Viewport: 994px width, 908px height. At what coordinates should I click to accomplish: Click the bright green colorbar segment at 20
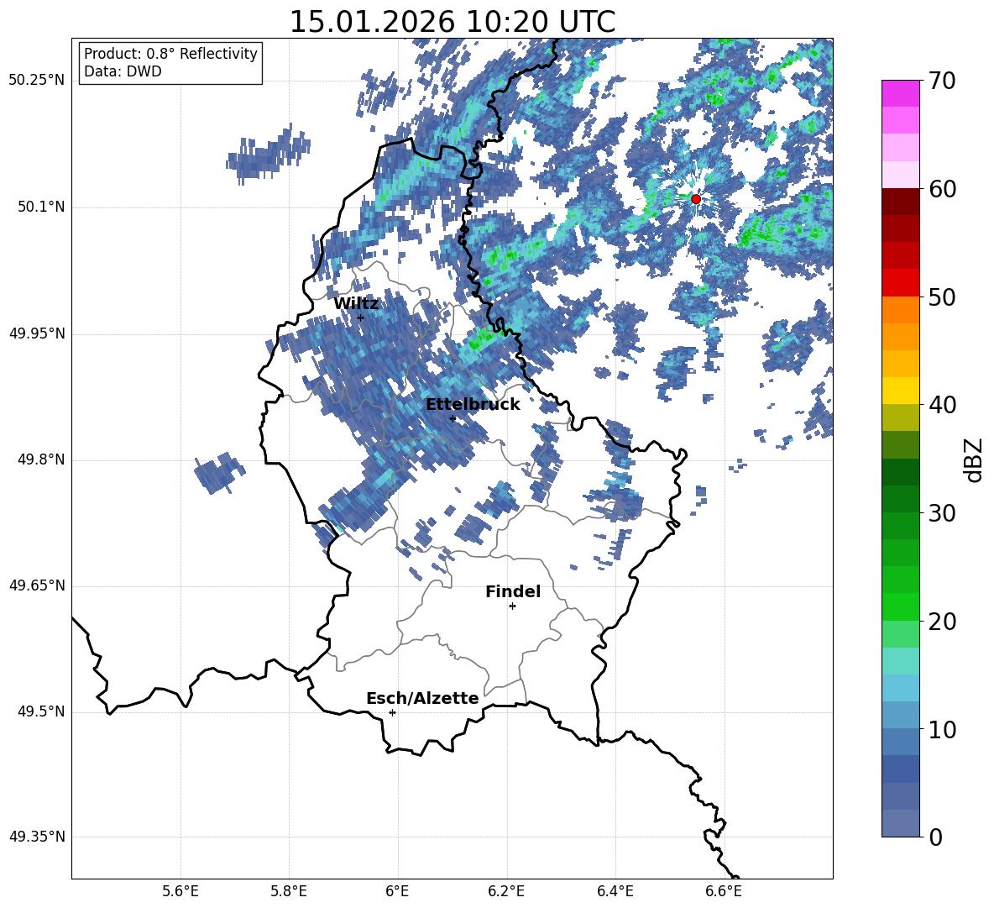[901, 606]
